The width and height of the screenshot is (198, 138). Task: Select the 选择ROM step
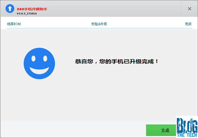14,24
